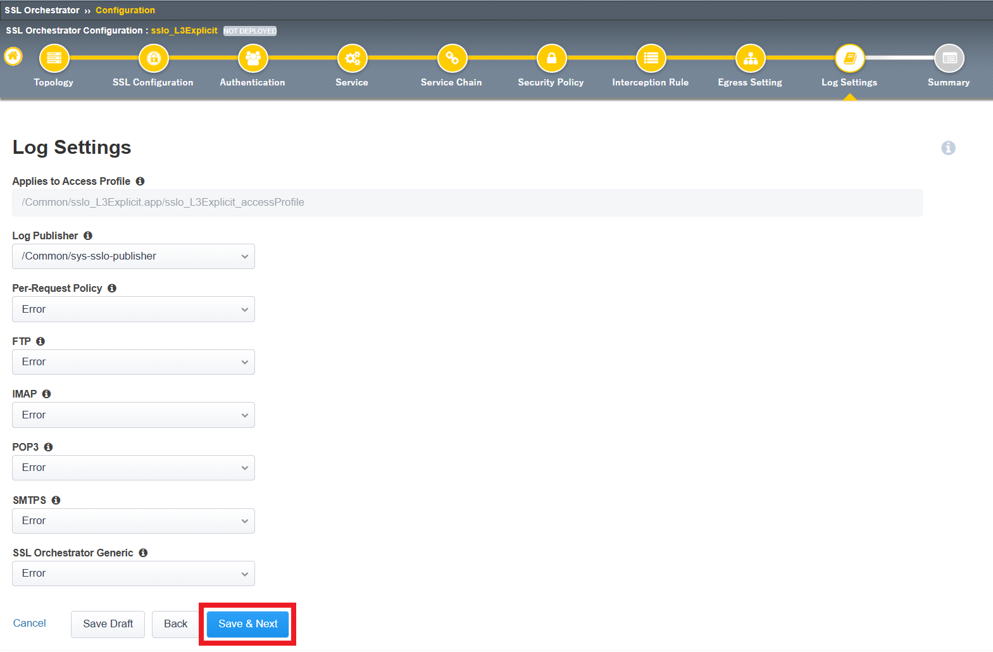Open the Service Chain step icon
Image resolution: width=993 pixels, height=652 pixels.
(452, 58)
